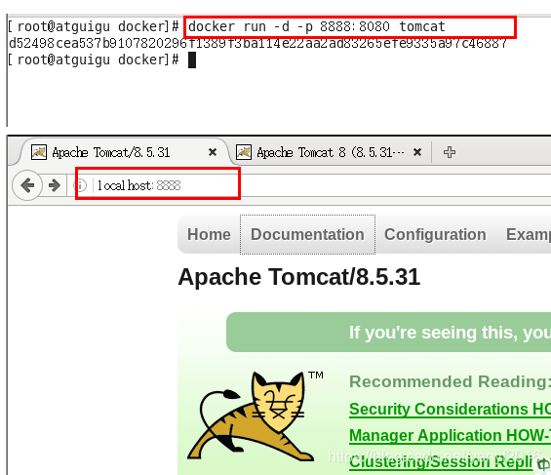Open Security Considerations HOW-TO link
The image size is (551, 475).
450,409
